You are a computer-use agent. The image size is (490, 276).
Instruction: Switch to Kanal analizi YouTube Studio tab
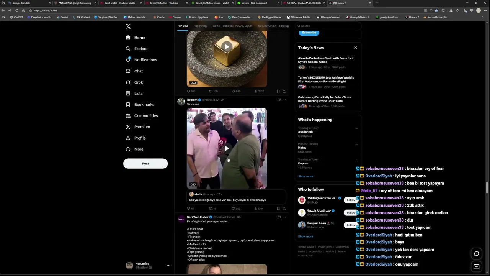(121, 3)
